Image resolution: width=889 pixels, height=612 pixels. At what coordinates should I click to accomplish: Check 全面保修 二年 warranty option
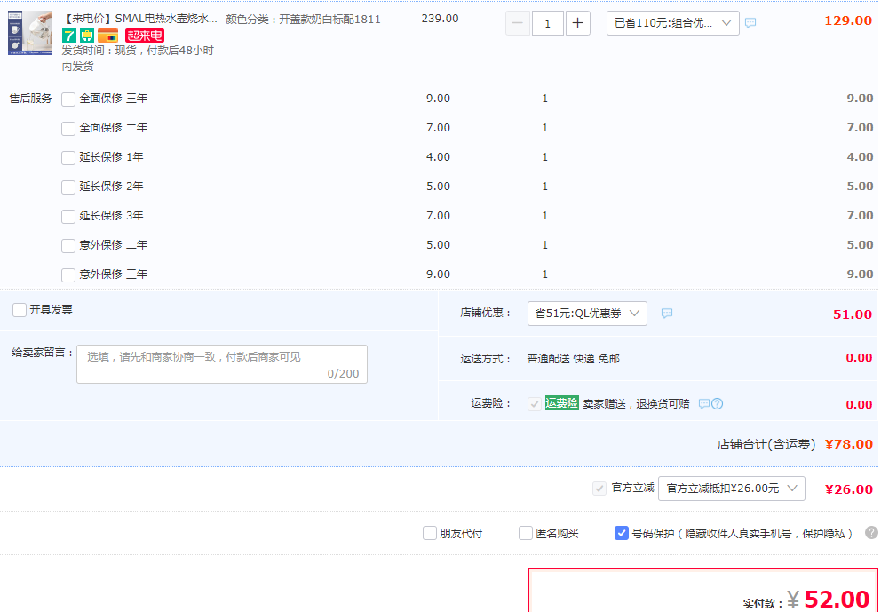(x=68, y=129)
